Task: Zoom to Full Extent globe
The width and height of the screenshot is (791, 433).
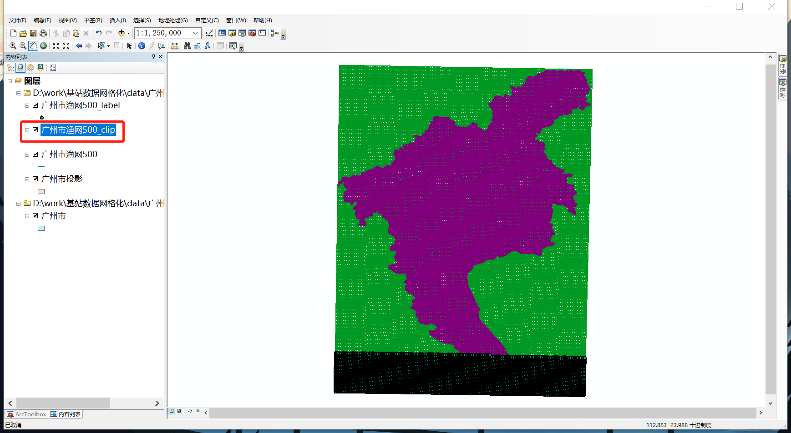Action: pyautogui.click(x=43, y=46)
